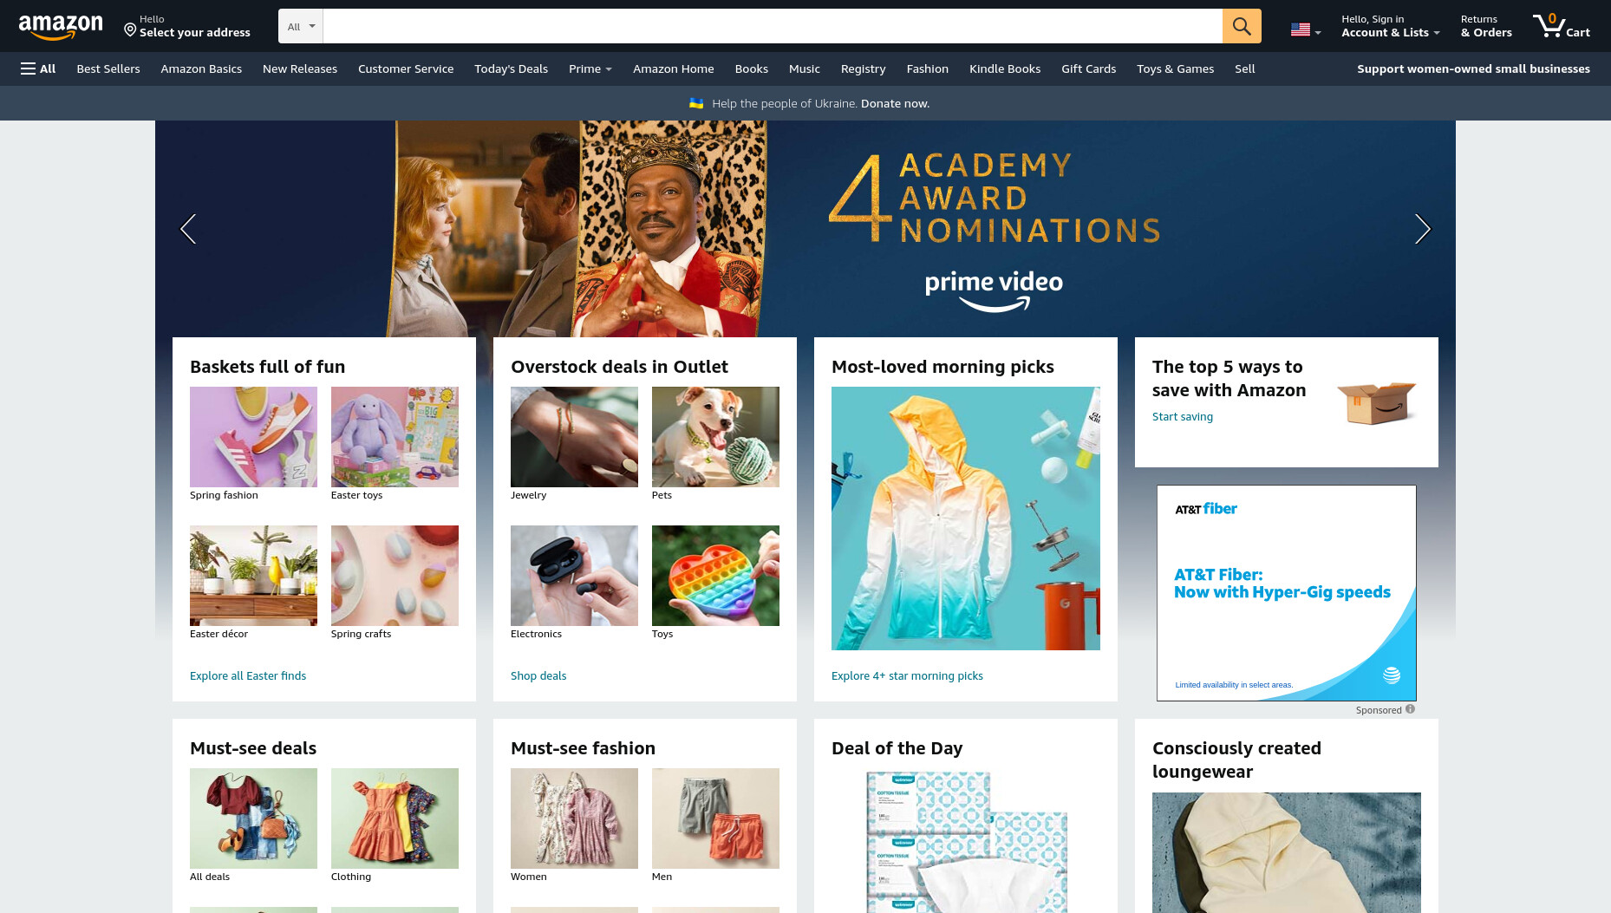Open the US flag language dropdown
1611x913 pixels.
pos(1306,30)
